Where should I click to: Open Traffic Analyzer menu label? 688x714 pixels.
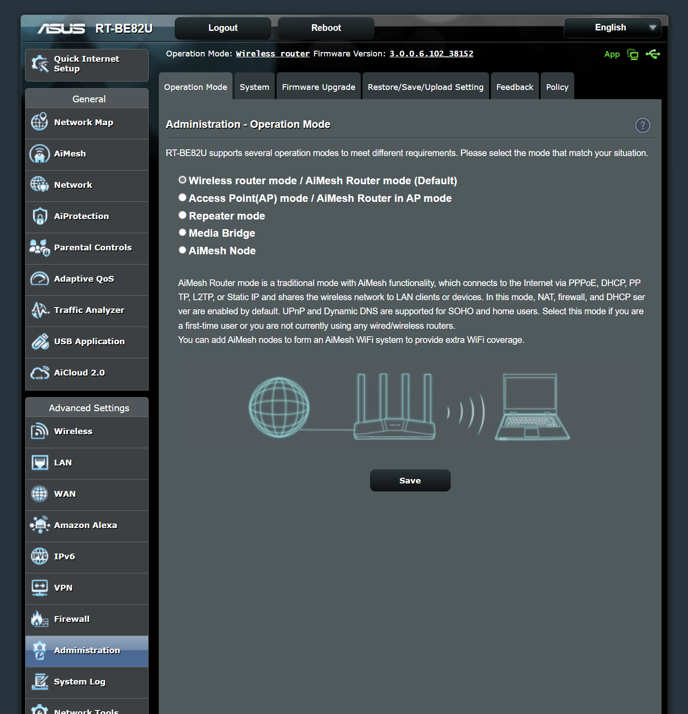coord(89,310)
